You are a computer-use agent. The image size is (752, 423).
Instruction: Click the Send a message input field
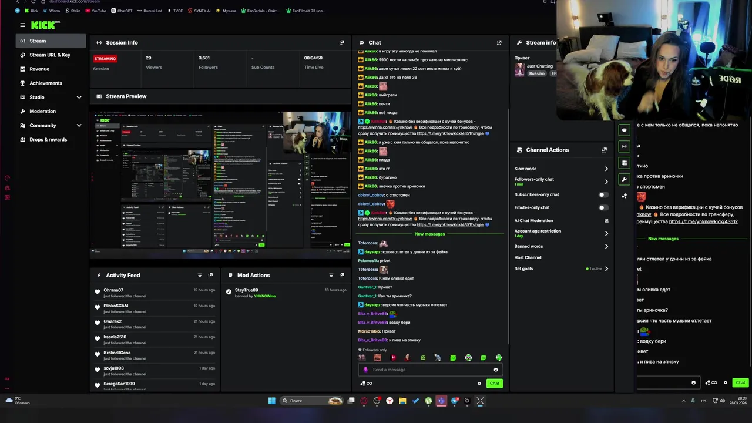click(x=430, y=370)
